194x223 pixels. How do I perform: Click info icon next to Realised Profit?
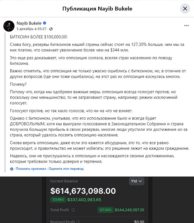(x=78, y=221)
